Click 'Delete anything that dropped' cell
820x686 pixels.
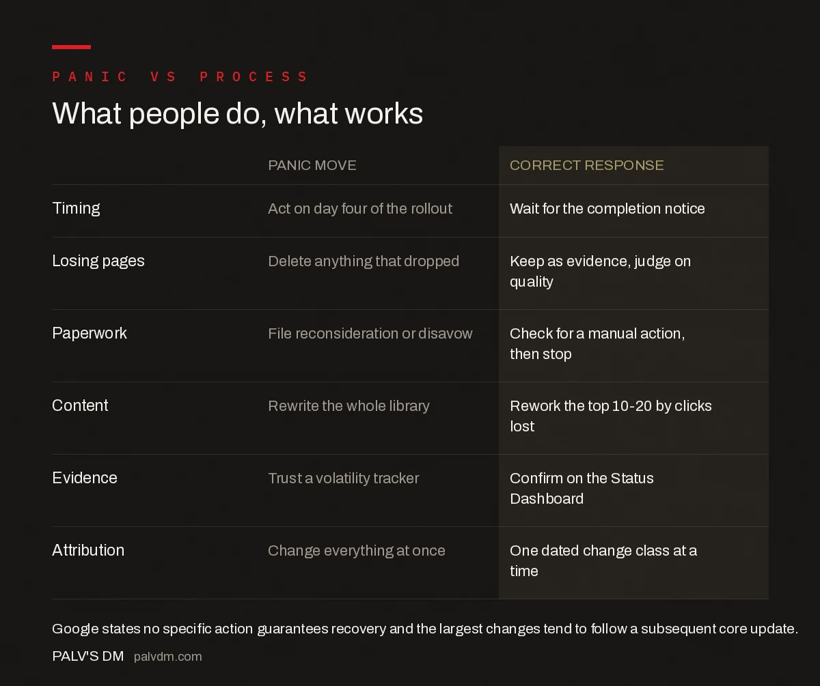[x=364, y=261]
